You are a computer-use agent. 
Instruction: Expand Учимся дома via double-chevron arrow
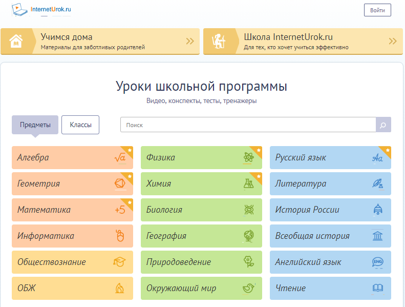(x=190, y=41)
